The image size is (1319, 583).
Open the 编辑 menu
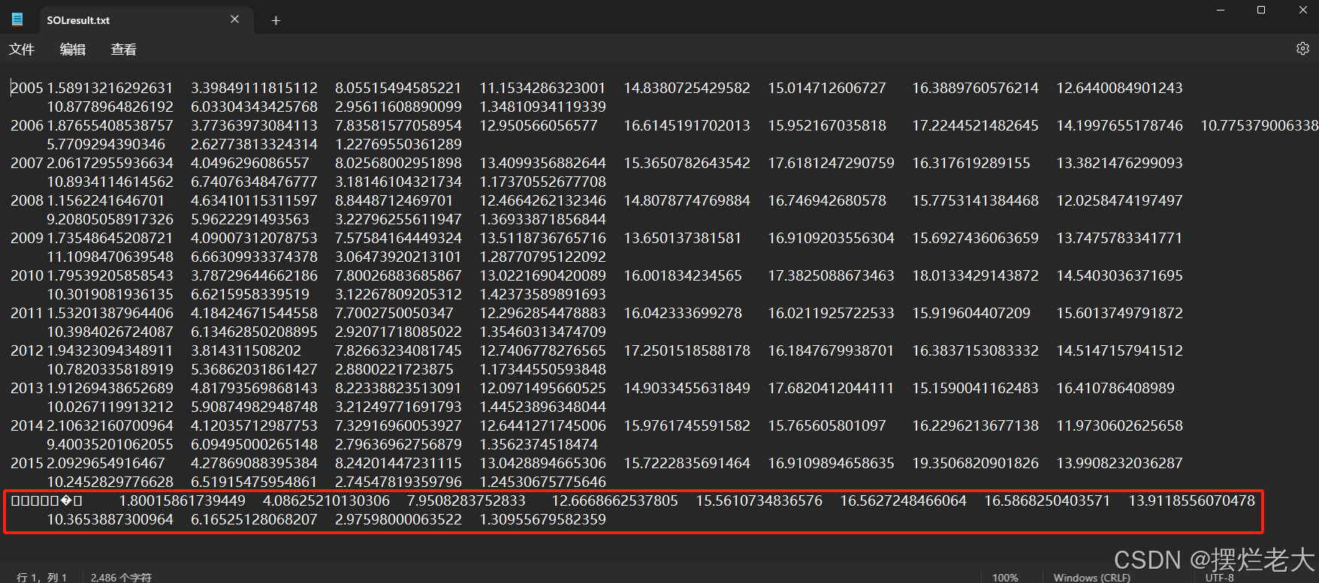(x=73, y=50)
